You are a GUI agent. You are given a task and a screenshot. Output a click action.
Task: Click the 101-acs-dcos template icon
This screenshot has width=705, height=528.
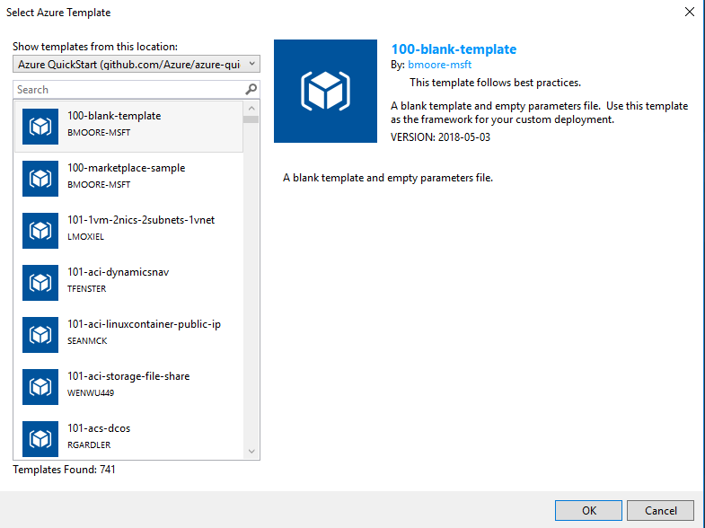pyautogui.click(x=40, y=439)
